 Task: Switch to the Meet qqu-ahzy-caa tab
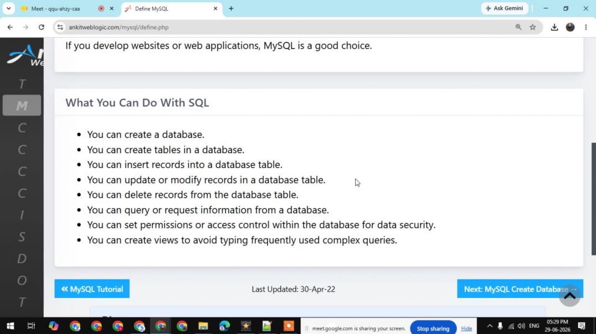[61, 8]
